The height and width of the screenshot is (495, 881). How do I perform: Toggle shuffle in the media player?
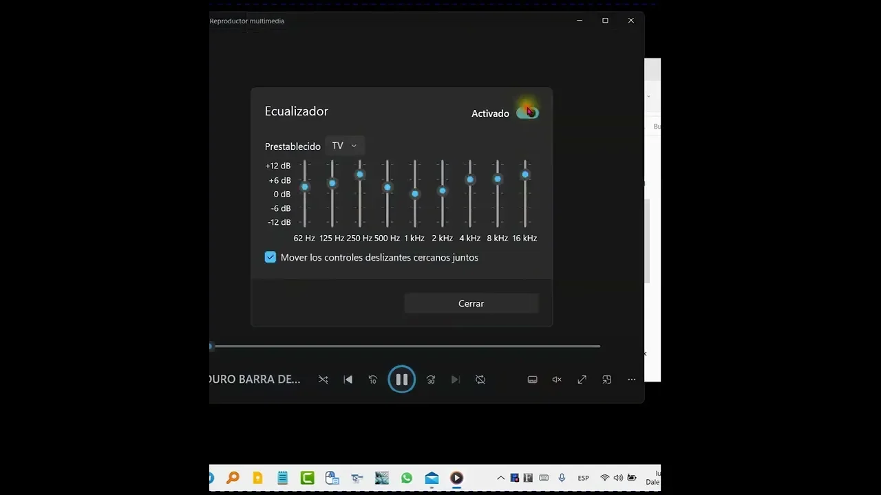323,379
